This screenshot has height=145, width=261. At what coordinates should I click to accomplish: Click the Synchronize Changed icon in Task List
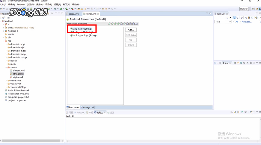click(x=256, y=17)
